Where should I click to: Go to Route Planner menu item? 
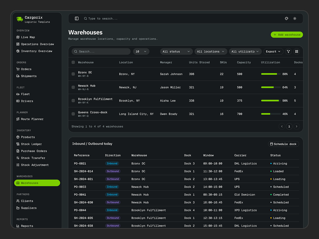coord(37,119)
